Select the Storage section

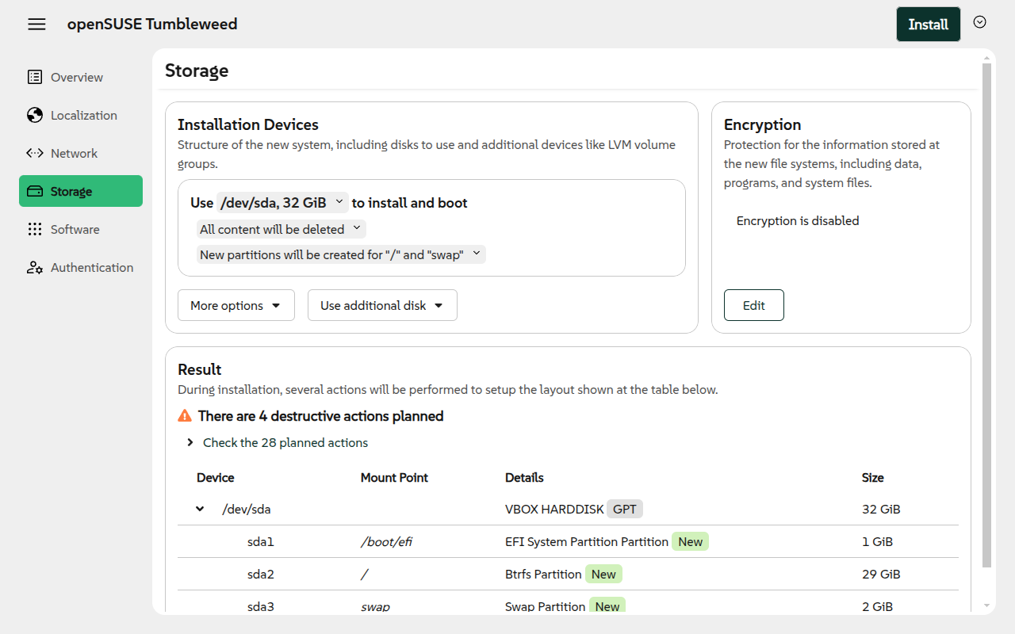81,191
